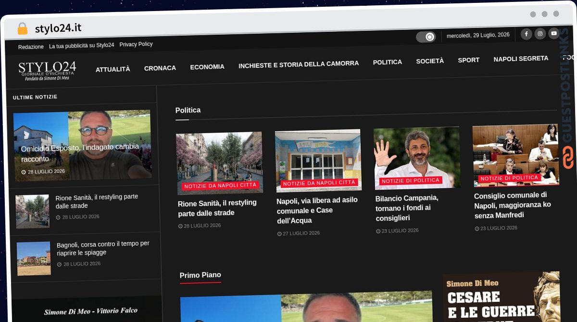Open the Società menu
The image size is (577, 322).
tap(430, 61)
